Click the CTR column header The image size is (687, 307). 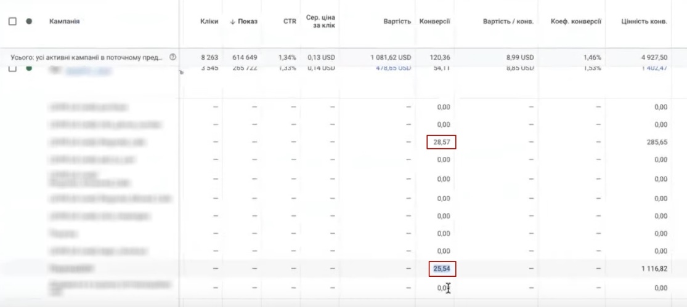290,22
